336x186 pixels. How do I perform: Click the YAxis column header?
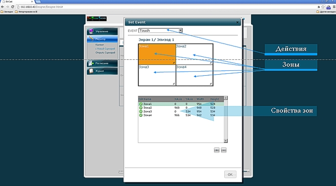pyautogui.click(x=189, y=99)
